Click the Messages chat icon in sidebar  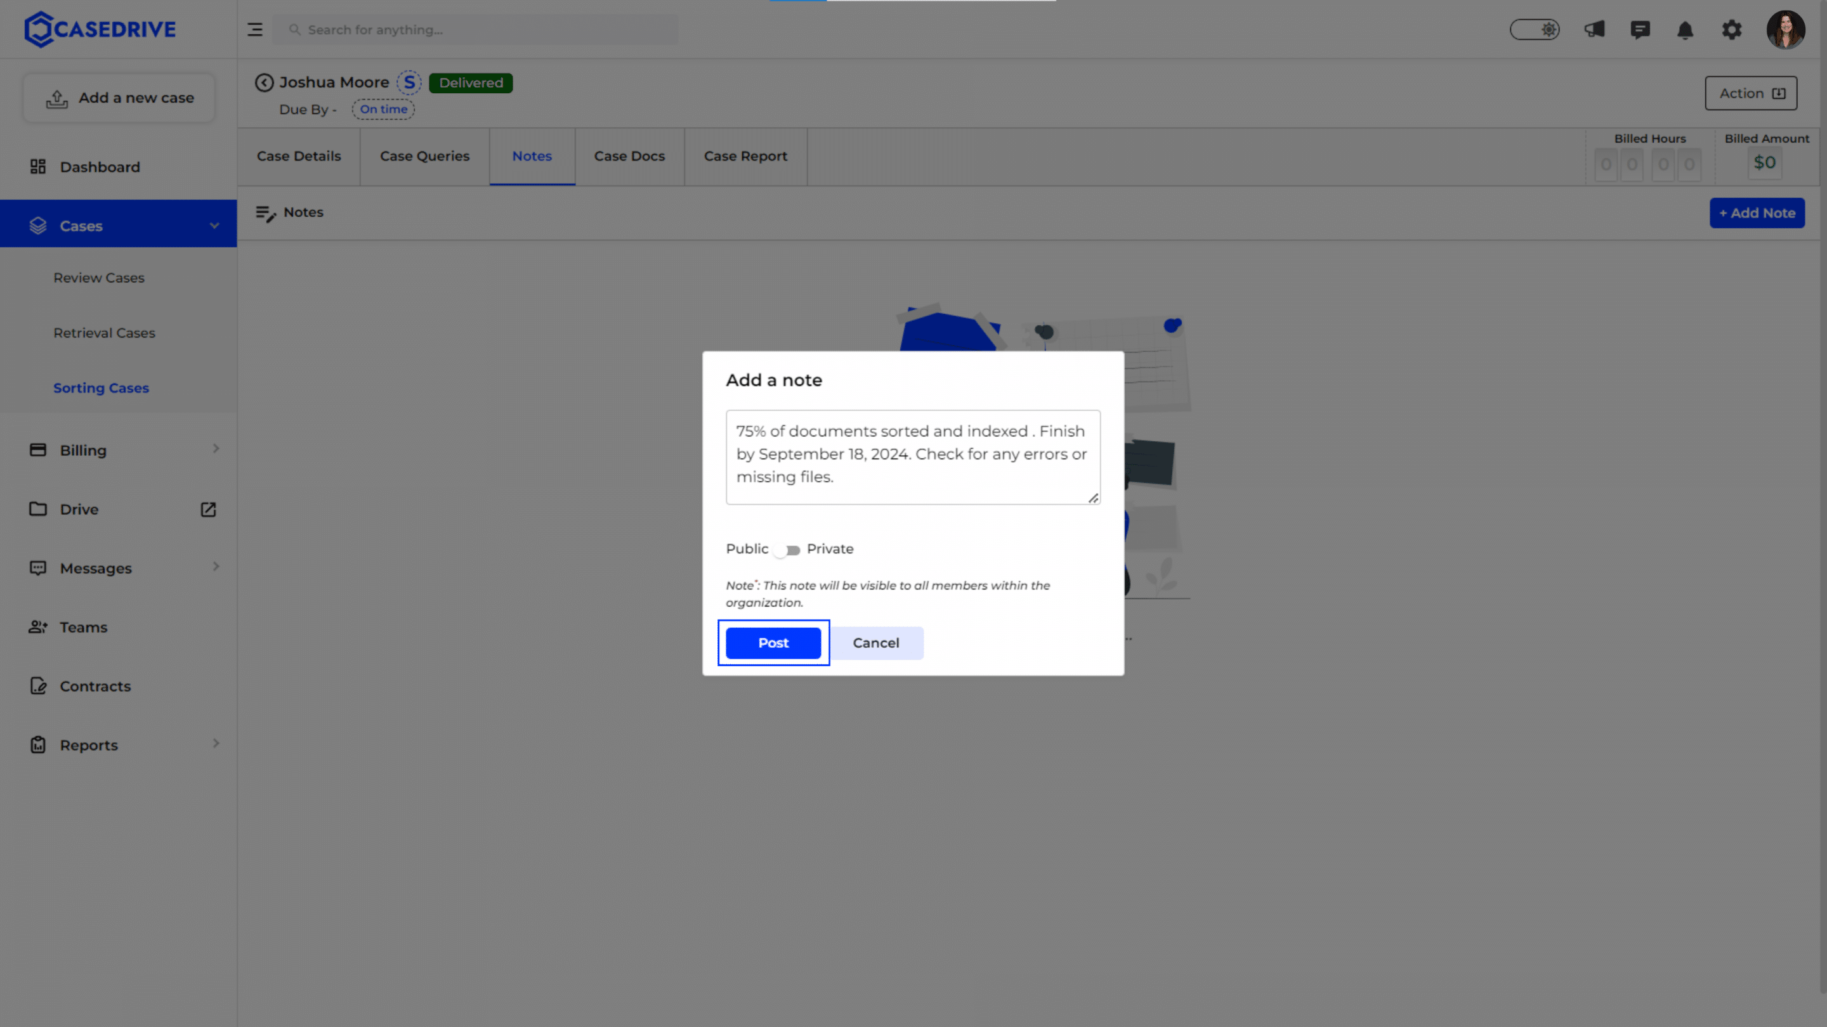(x=37, y=568)
